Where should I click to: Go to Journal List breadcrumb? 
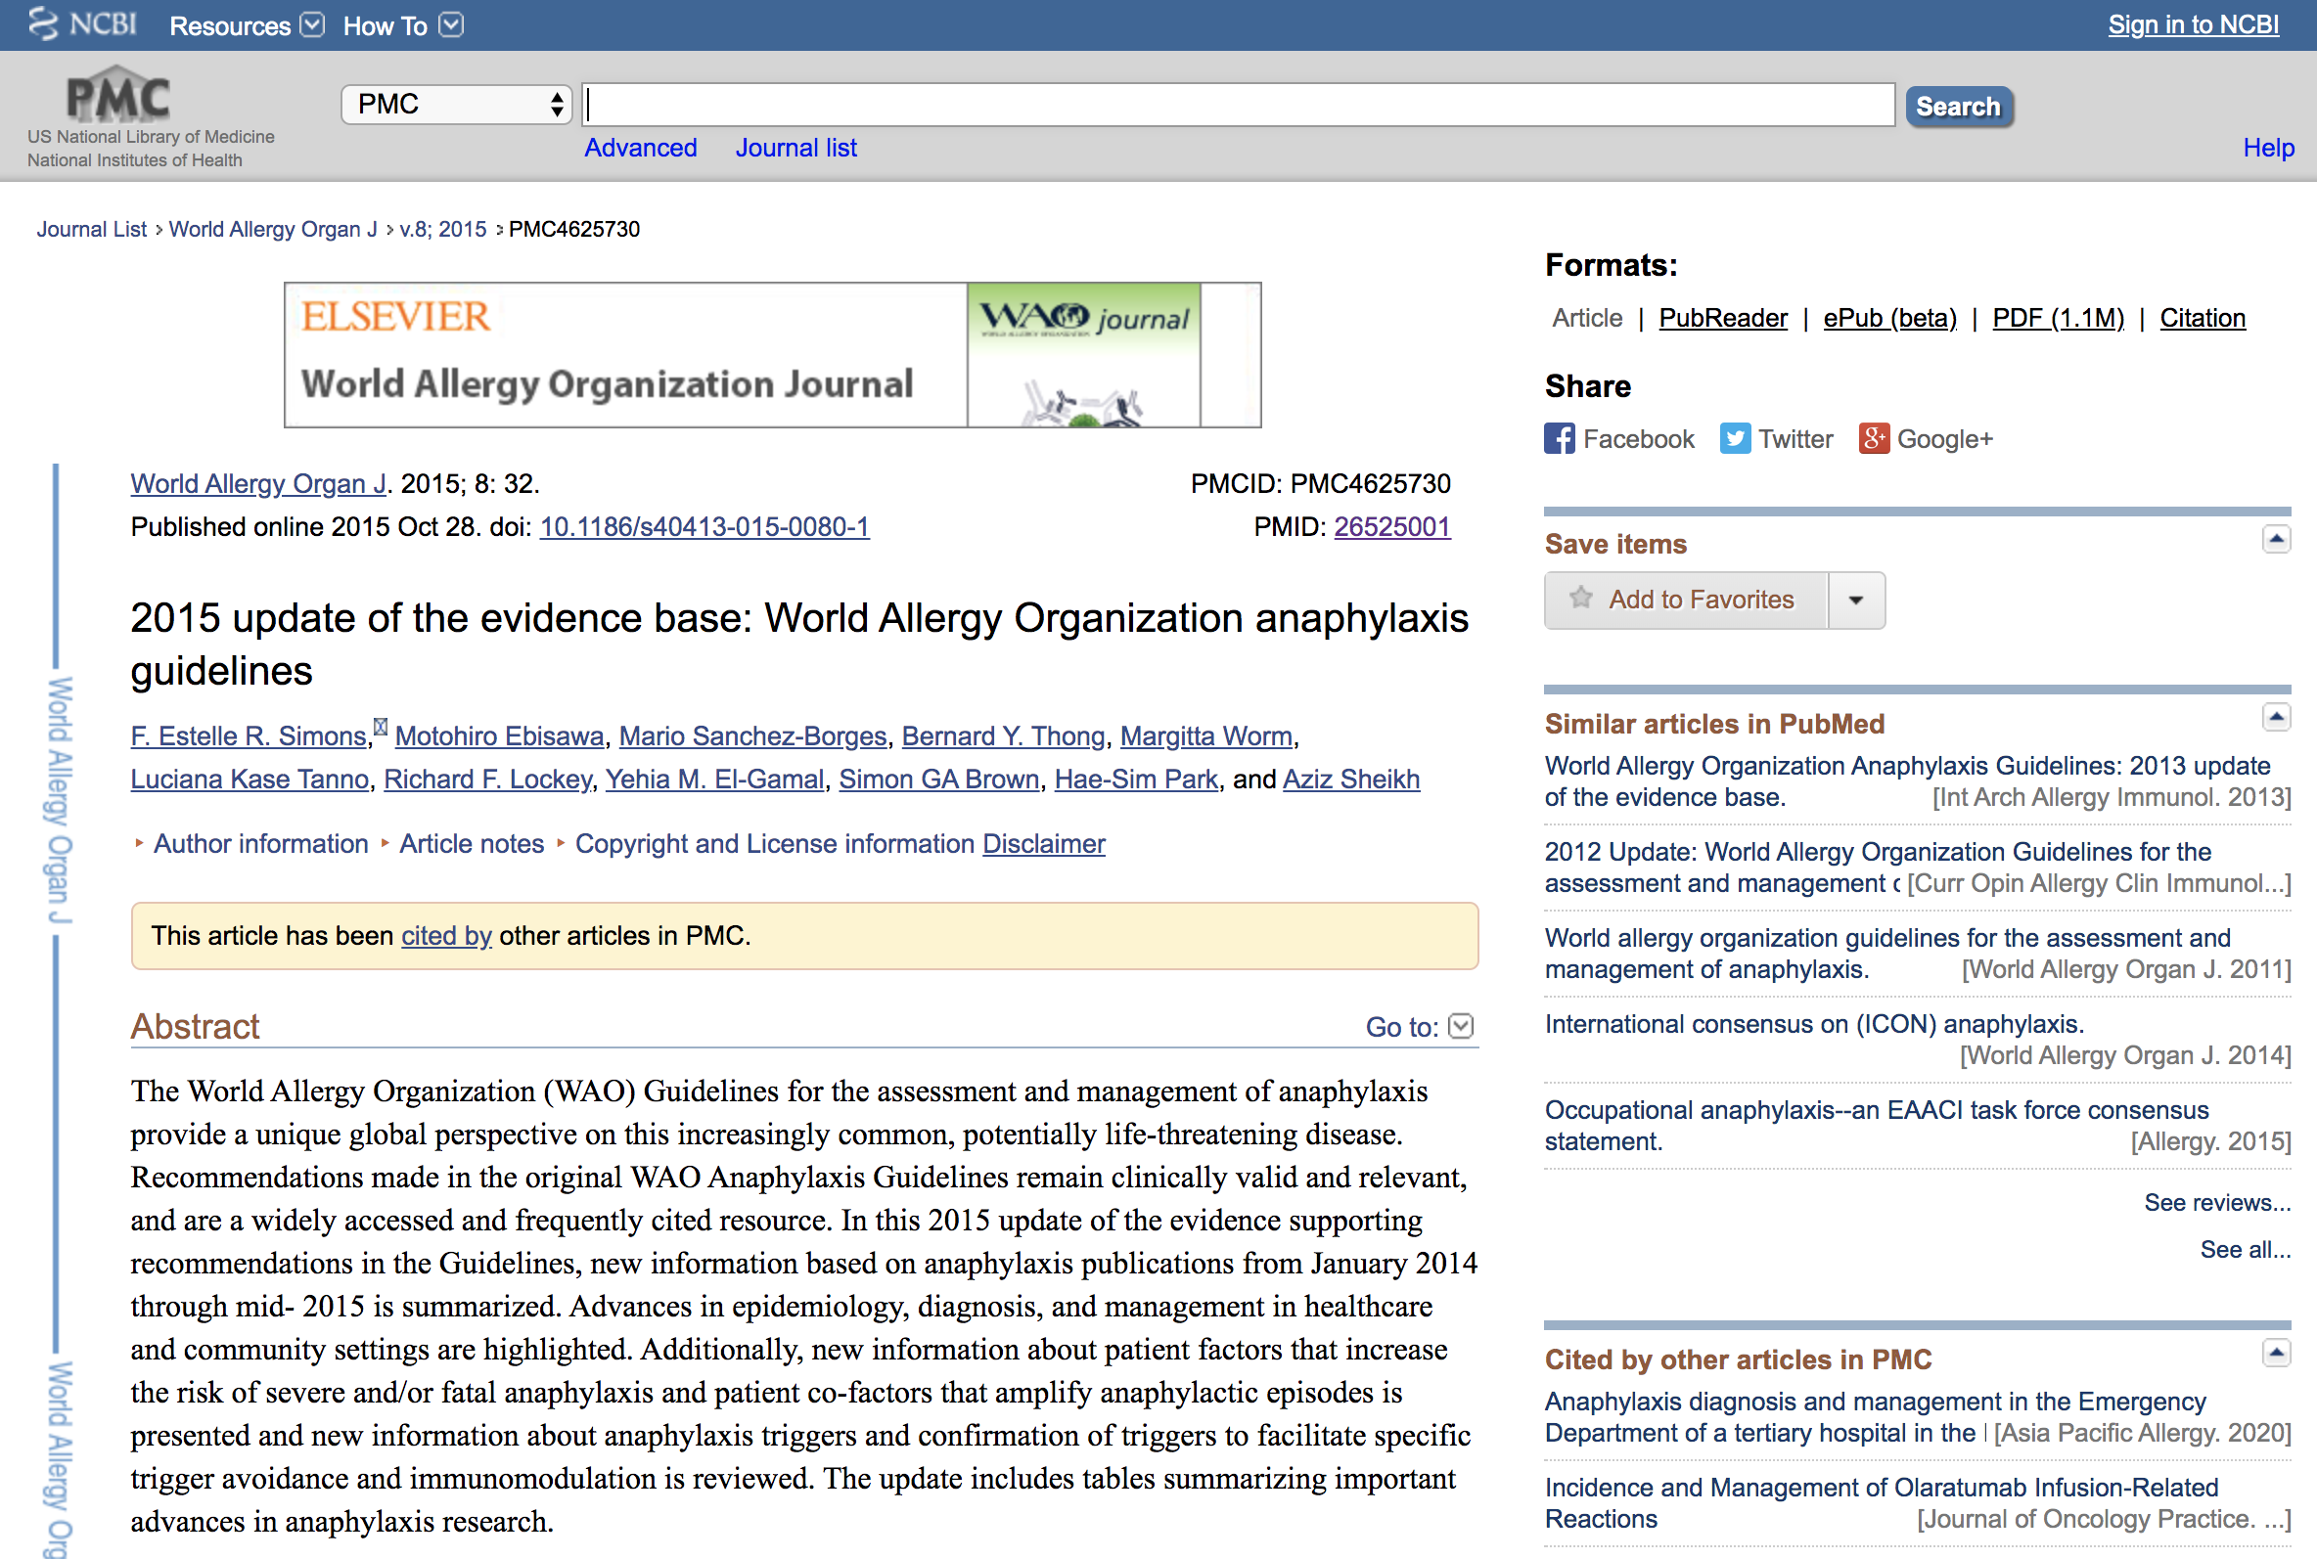(92, 230)
